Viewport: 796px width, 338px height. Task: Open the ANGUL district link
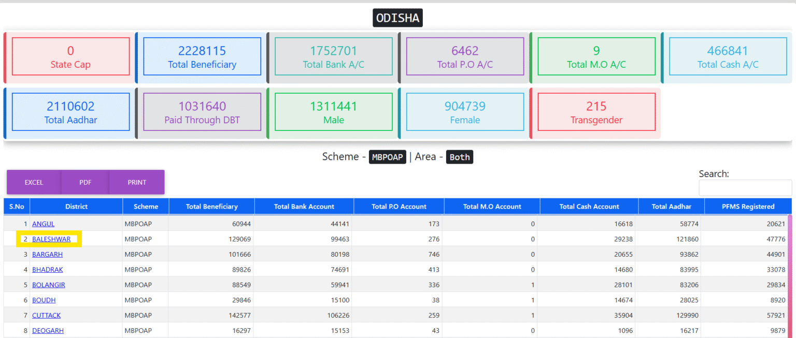coord(43,224)
